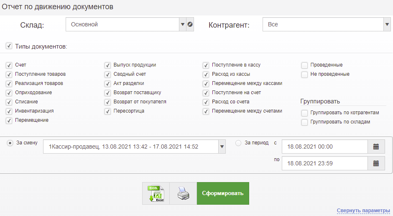Click Свернуть параметры link

tap(363, 210)
